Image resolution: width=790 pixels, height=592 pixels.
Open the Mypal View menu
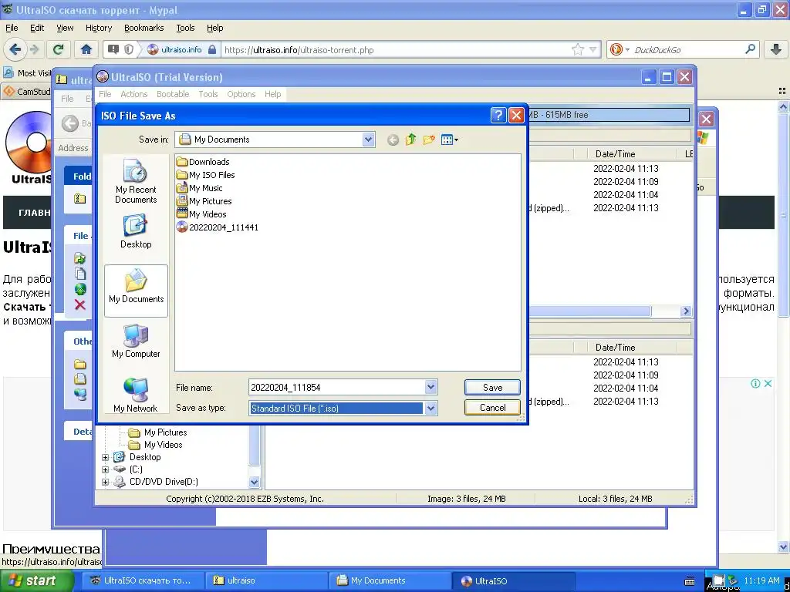pos(65,28)
